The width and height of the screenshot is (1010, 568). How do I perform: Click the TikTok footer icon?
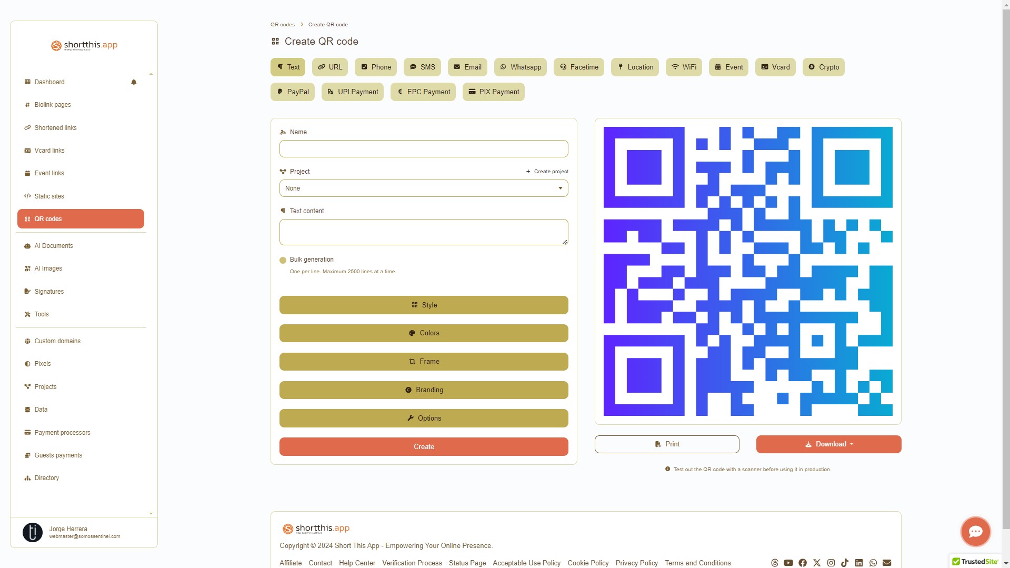point(845,563)
